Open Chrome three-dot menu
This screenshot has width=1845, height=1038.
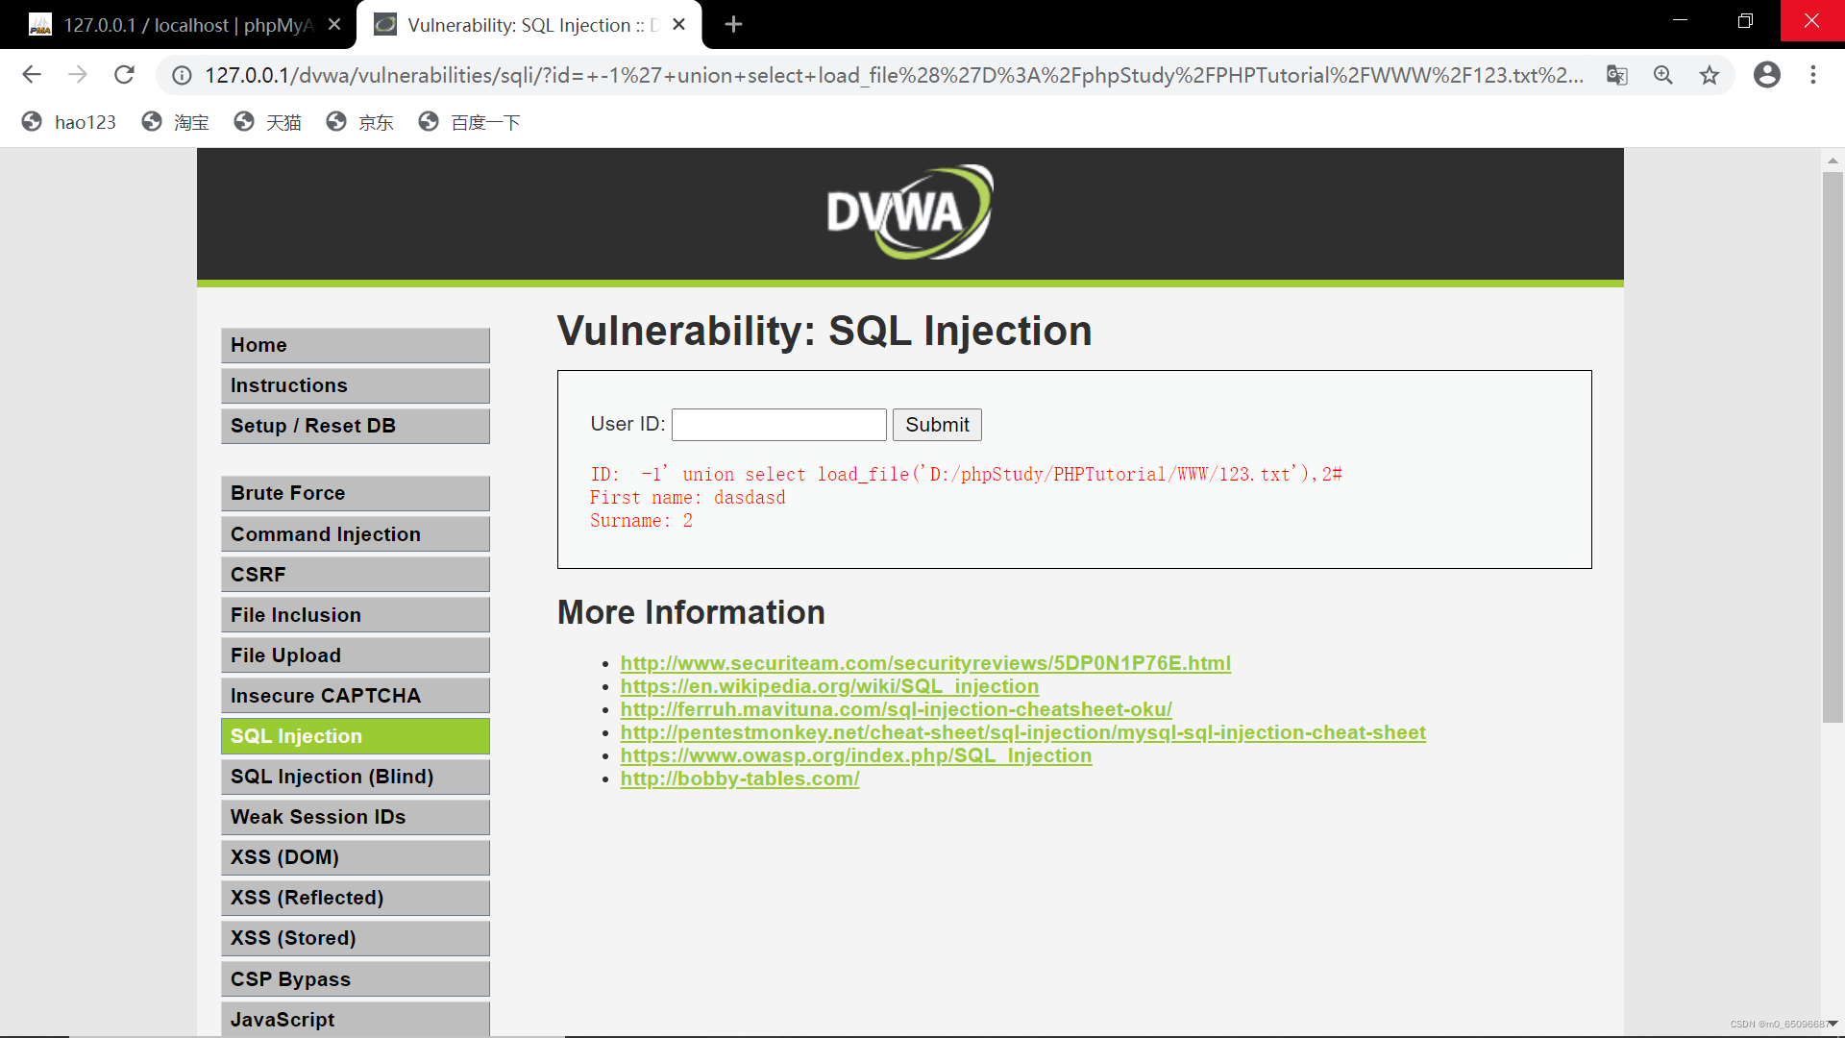click(x=1813, y=75)
